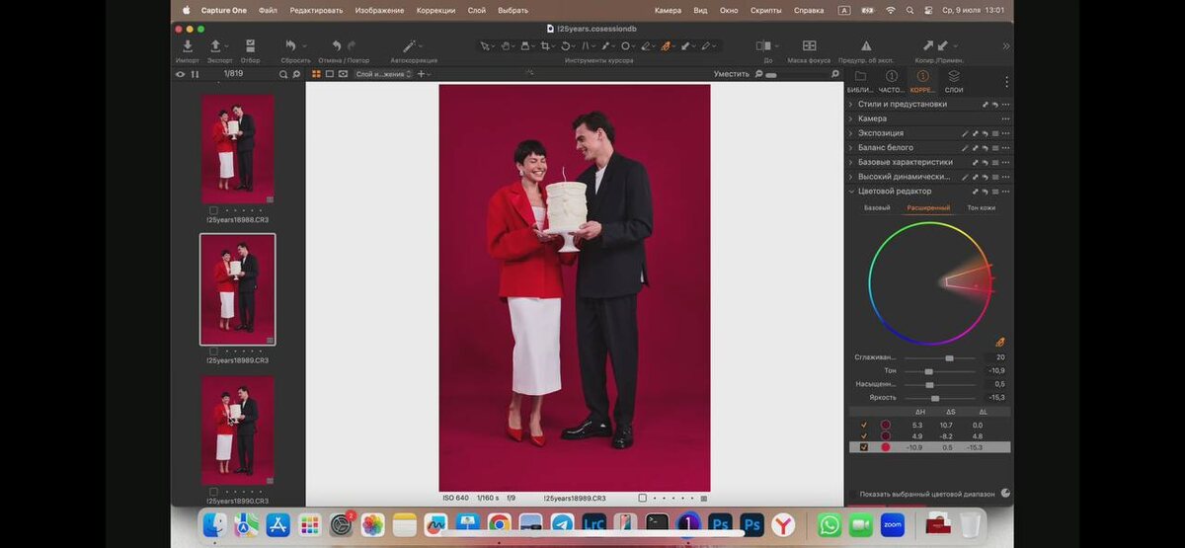Click the undo arrow under Отмена / Повтор
The width and height of the screenshot is (1185, 548).
pos(337,46)
